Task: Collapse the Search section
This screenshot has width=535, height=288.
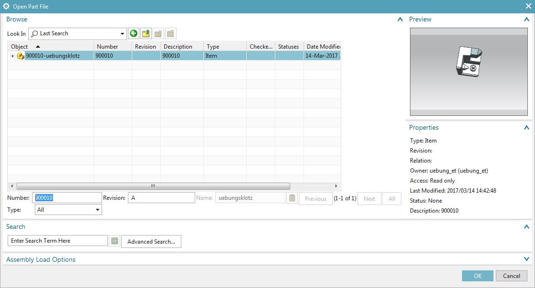Action: tap(526, 226)
